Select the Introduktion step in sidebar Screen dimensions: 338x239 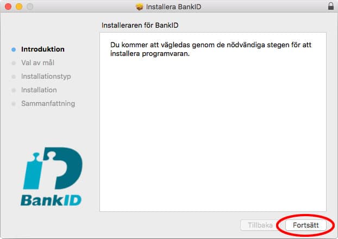point(43,49)
